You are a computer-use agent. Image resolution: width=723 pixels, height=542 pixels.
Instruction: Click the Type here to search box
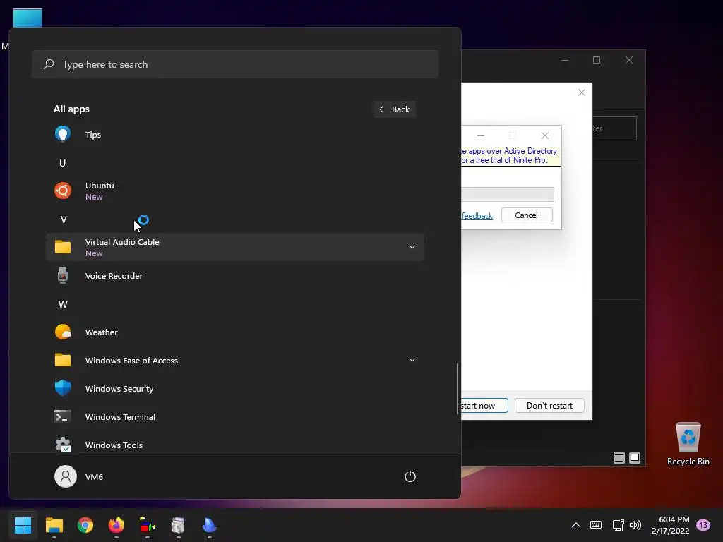(x=235, y=64)
